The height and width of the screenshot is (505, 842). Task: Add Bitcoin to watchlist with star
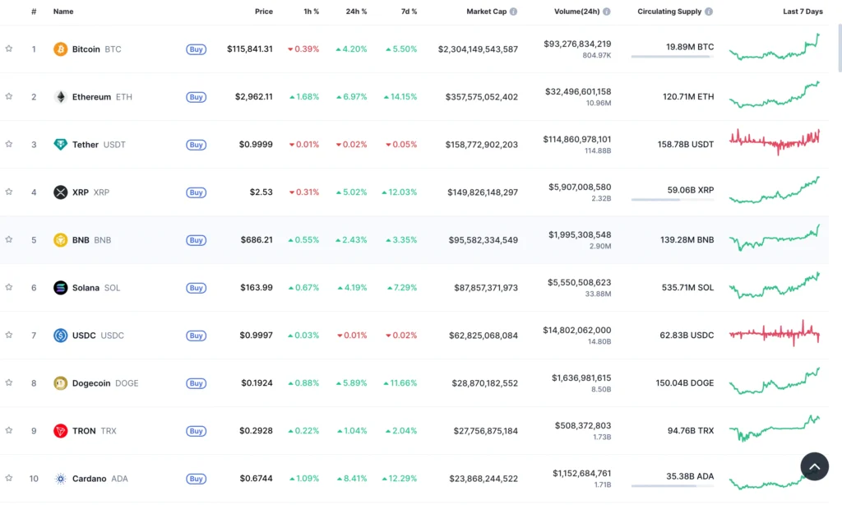8,49
